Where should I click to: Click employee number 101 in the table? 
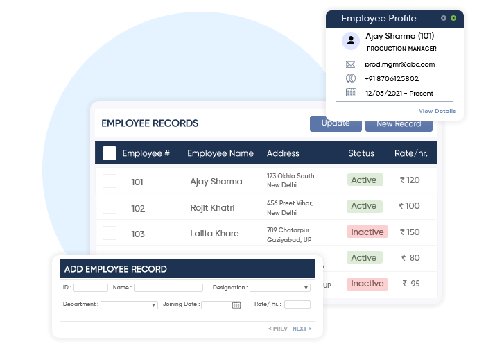[137, 182]
